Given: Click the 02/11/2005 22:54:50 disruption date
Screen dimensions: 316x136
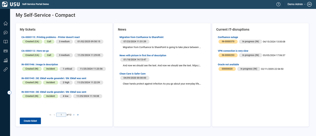Looking at the screenshot, I should point(272,69).
